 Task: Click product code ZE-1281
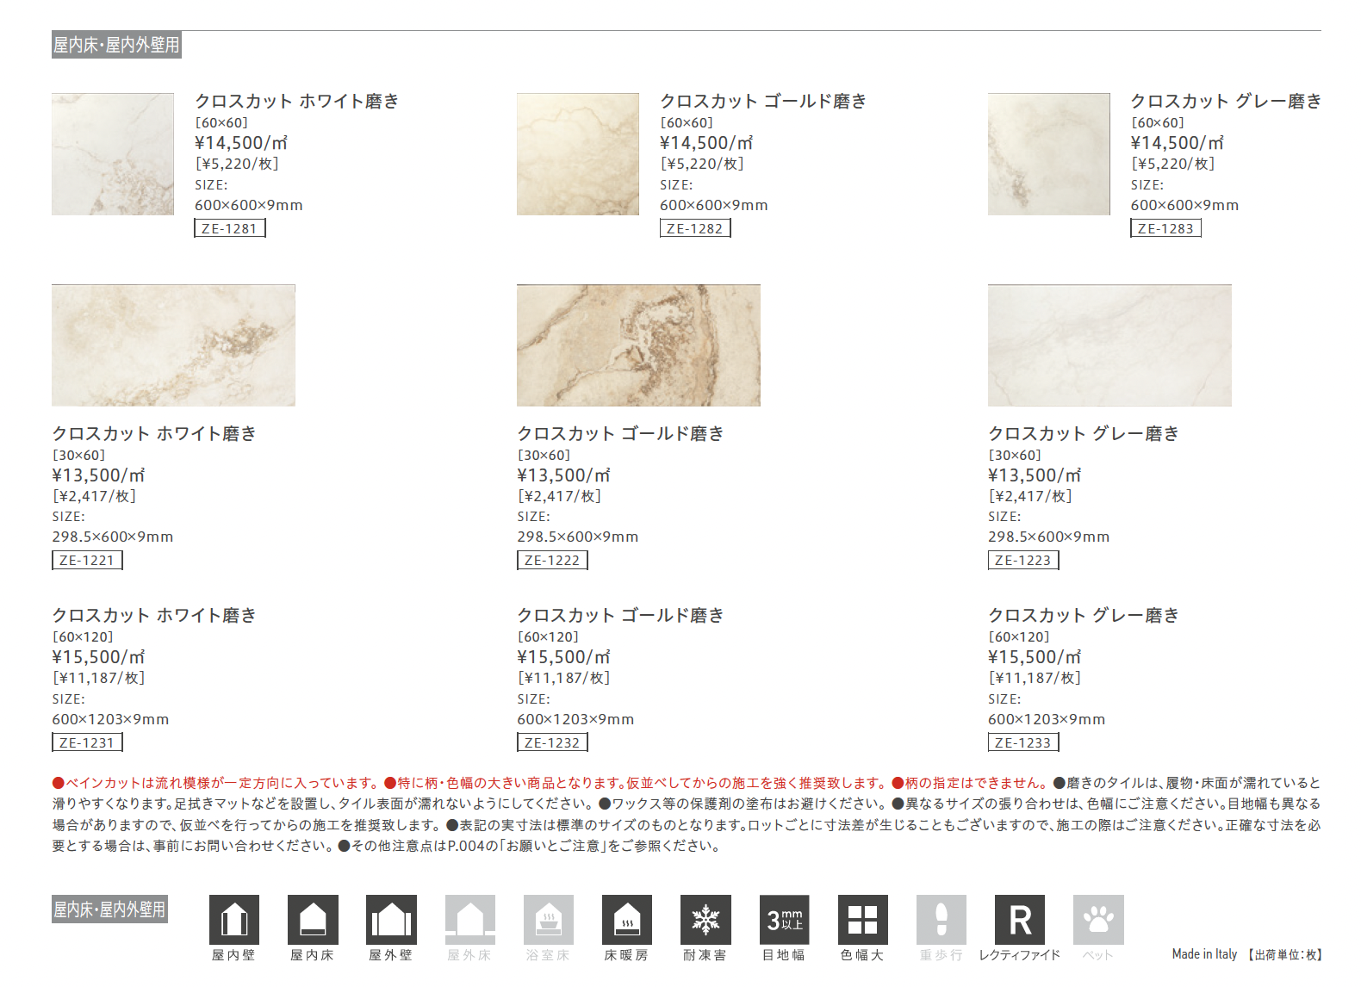(x=230, y=228)
